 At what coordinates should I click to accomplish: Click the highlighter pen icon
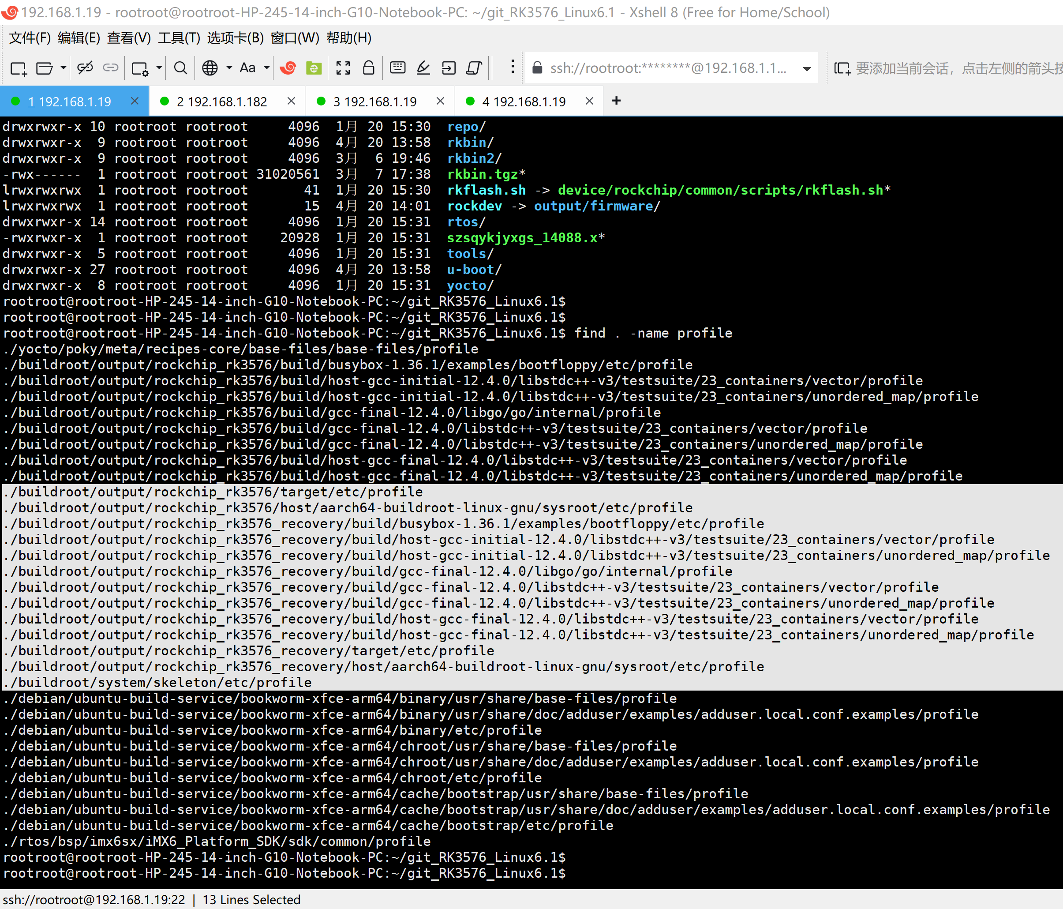coord(423,68)
